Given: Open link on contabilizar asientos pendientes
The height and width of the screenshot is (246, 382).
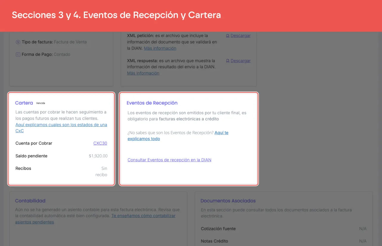Looking at the screenshot, I should [x=95, y=219].
